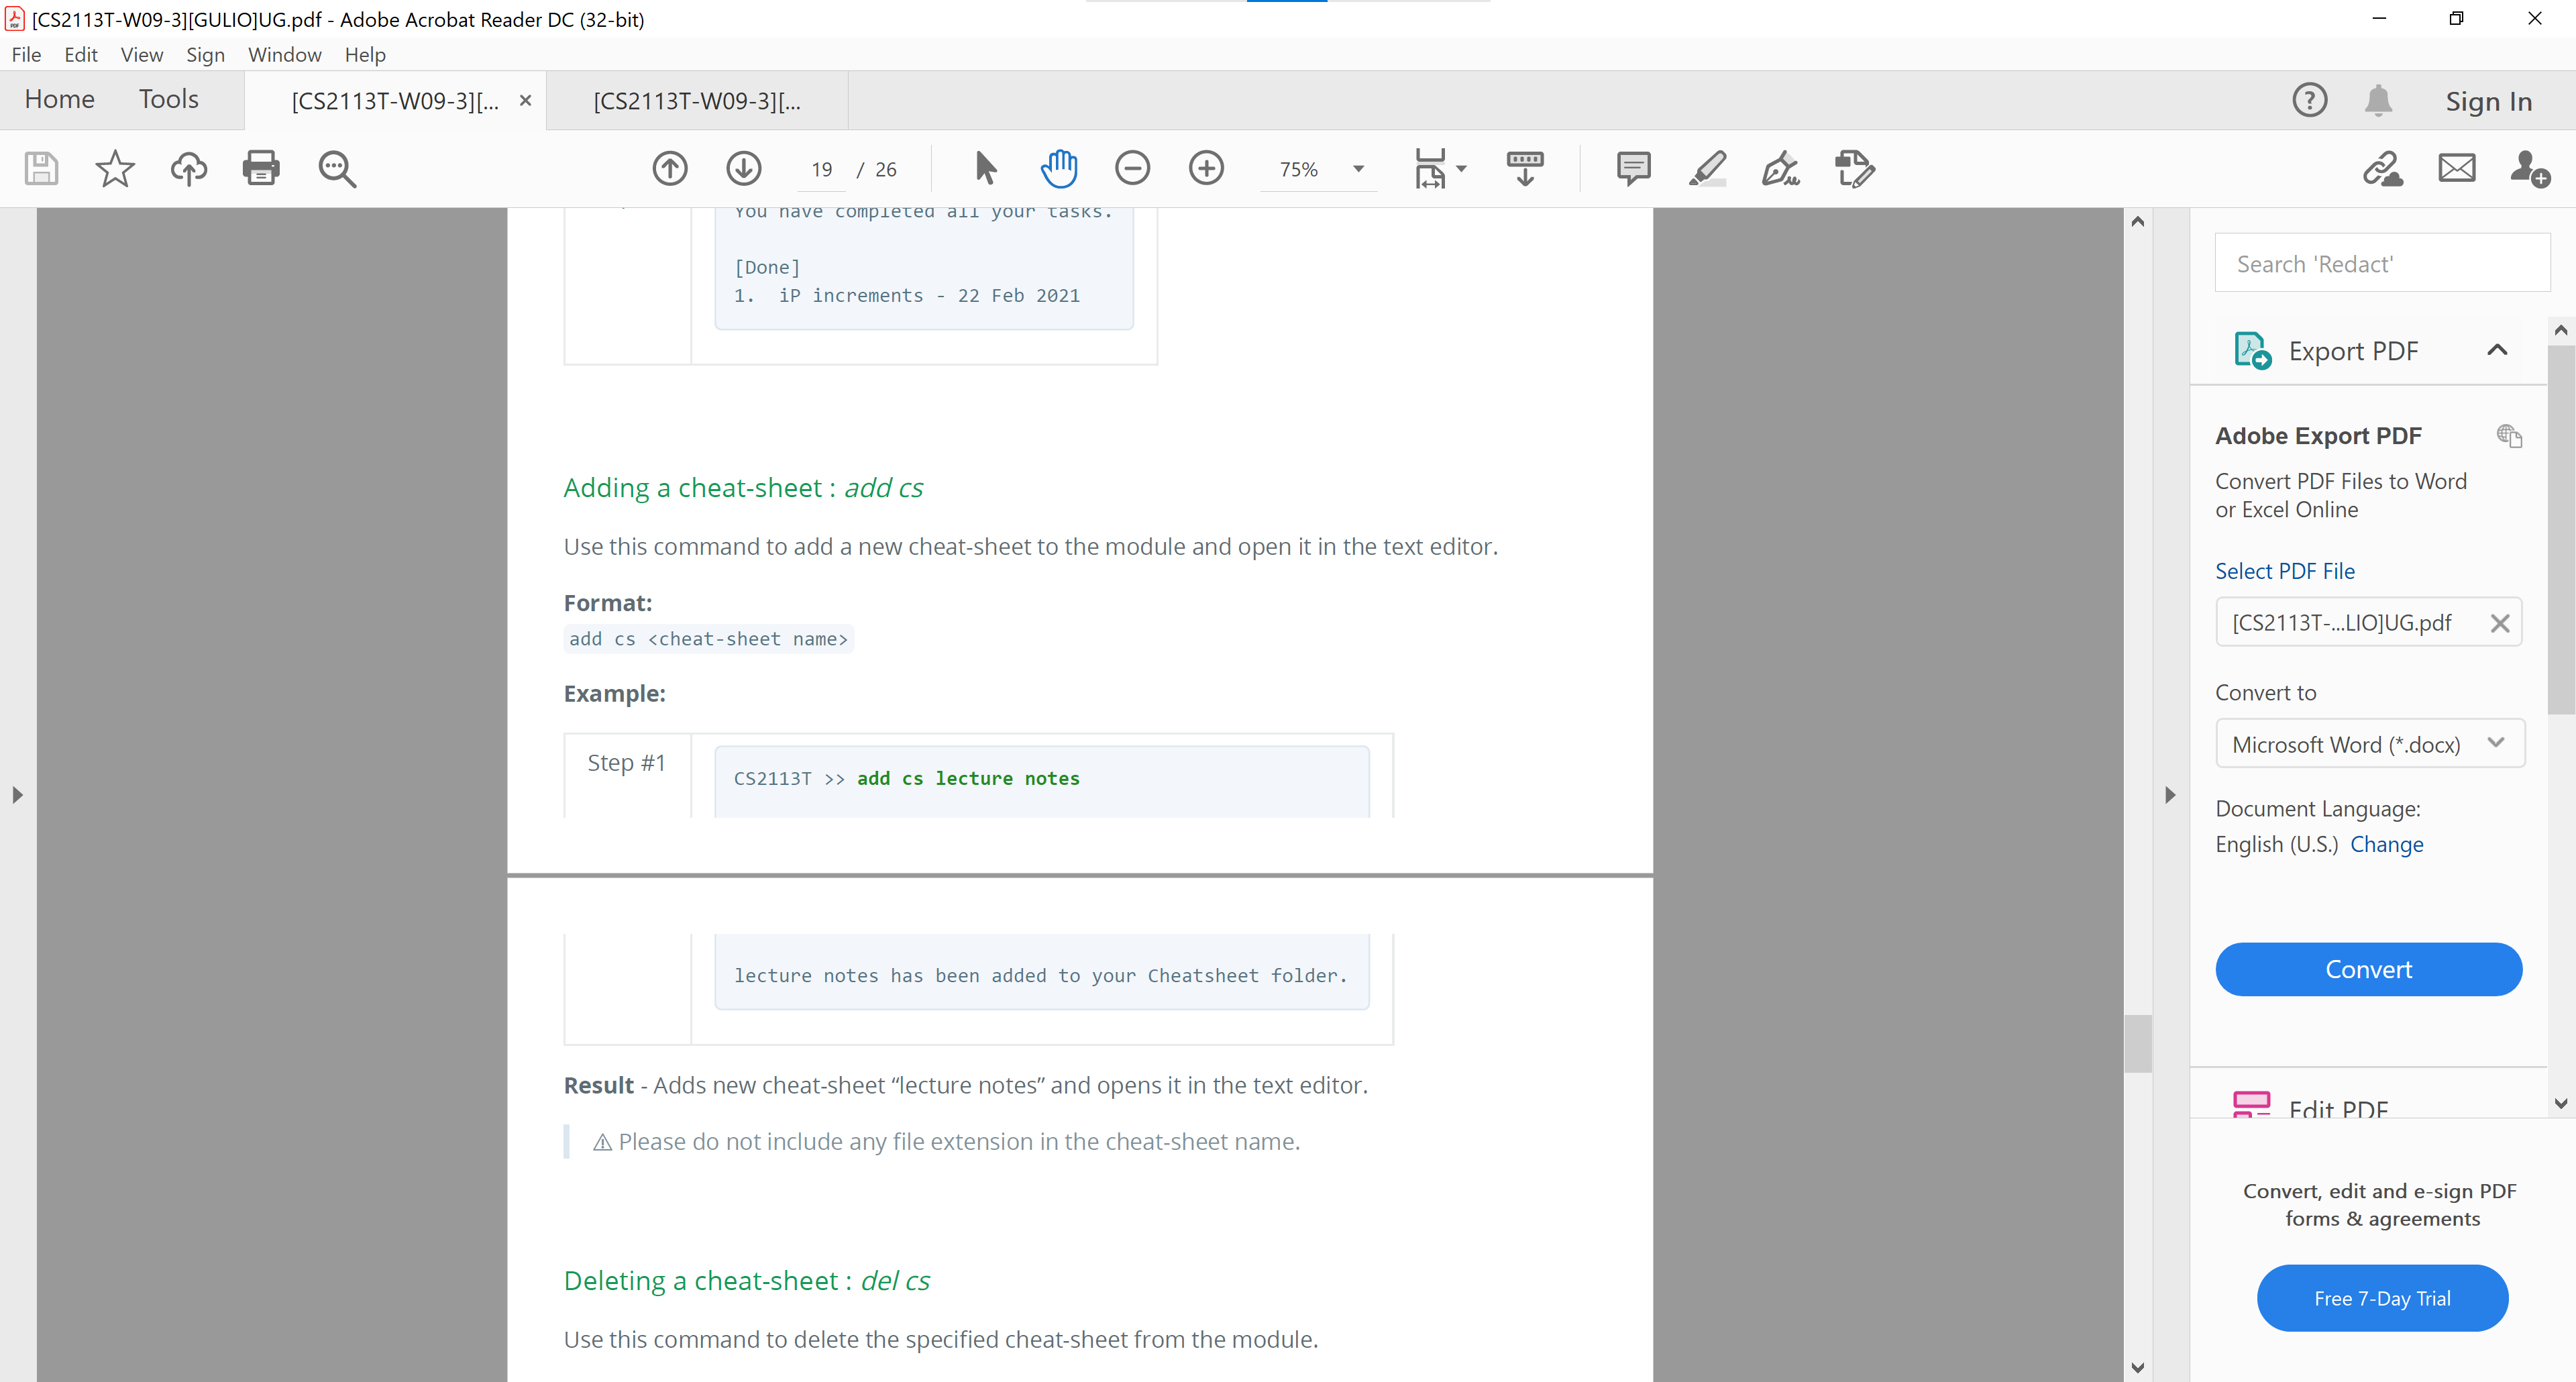Click the Search 'Redact' field
The width and height of the screenshot is (2576, 1382).
click(x=2382, y=264)
